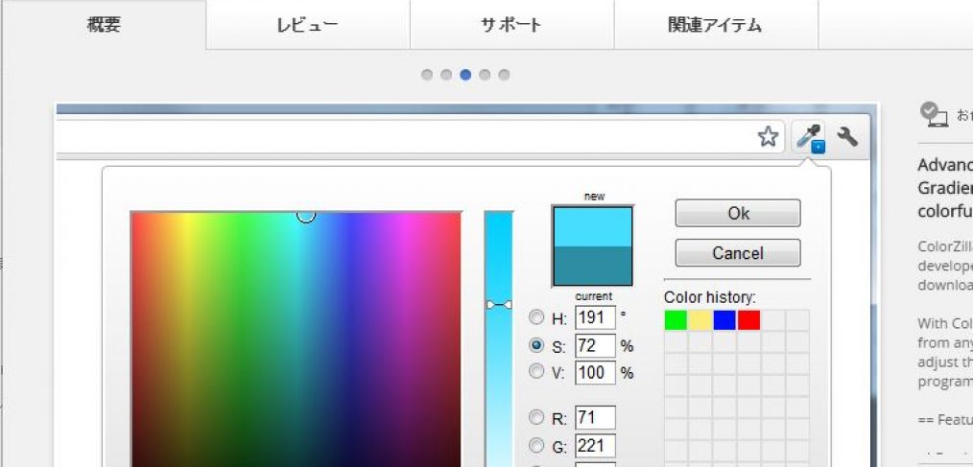
Task: Click the H value input field
Action: pyautogui.click(x=594, y=318)
